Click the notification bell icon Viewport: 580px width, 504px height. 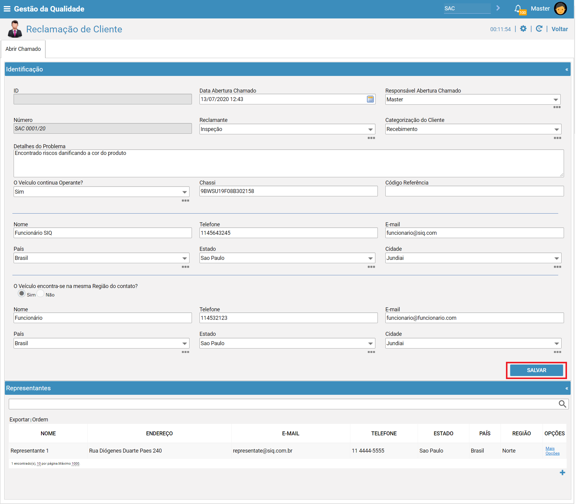[518, 8]
